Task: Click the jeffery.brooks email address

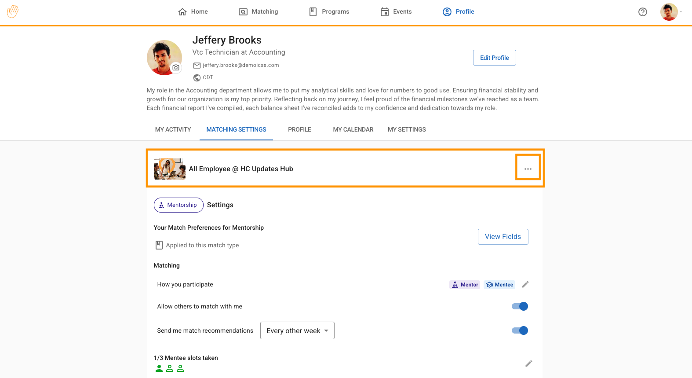Action: [x=240, y=65]
